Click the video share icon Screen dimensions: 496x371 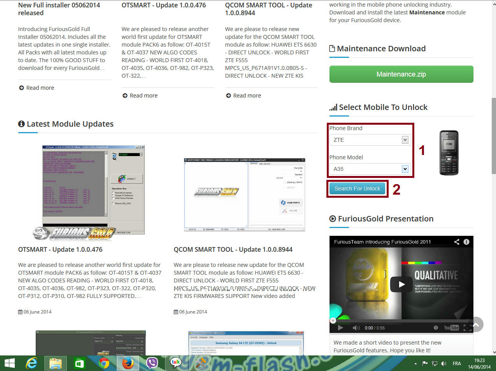[x=456, y=242]
